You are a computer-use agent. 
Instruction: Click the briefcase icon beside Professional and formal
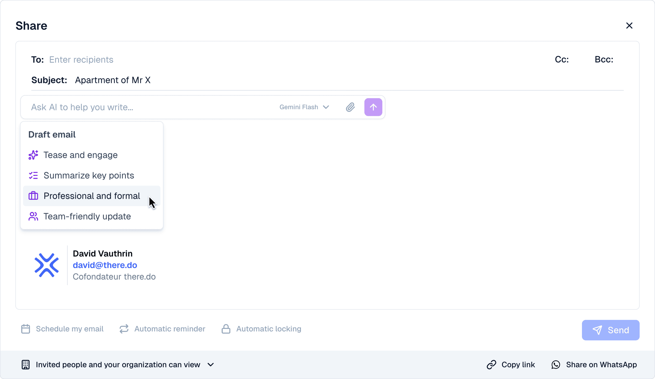[x=33, y=196]
